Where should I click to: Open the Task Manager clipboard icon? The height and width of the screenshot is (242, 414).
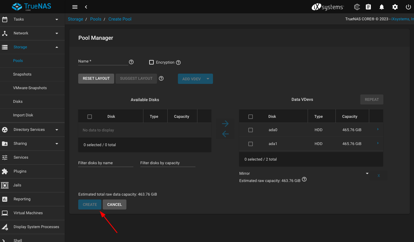pyautogui.click(x=368, y=7)
